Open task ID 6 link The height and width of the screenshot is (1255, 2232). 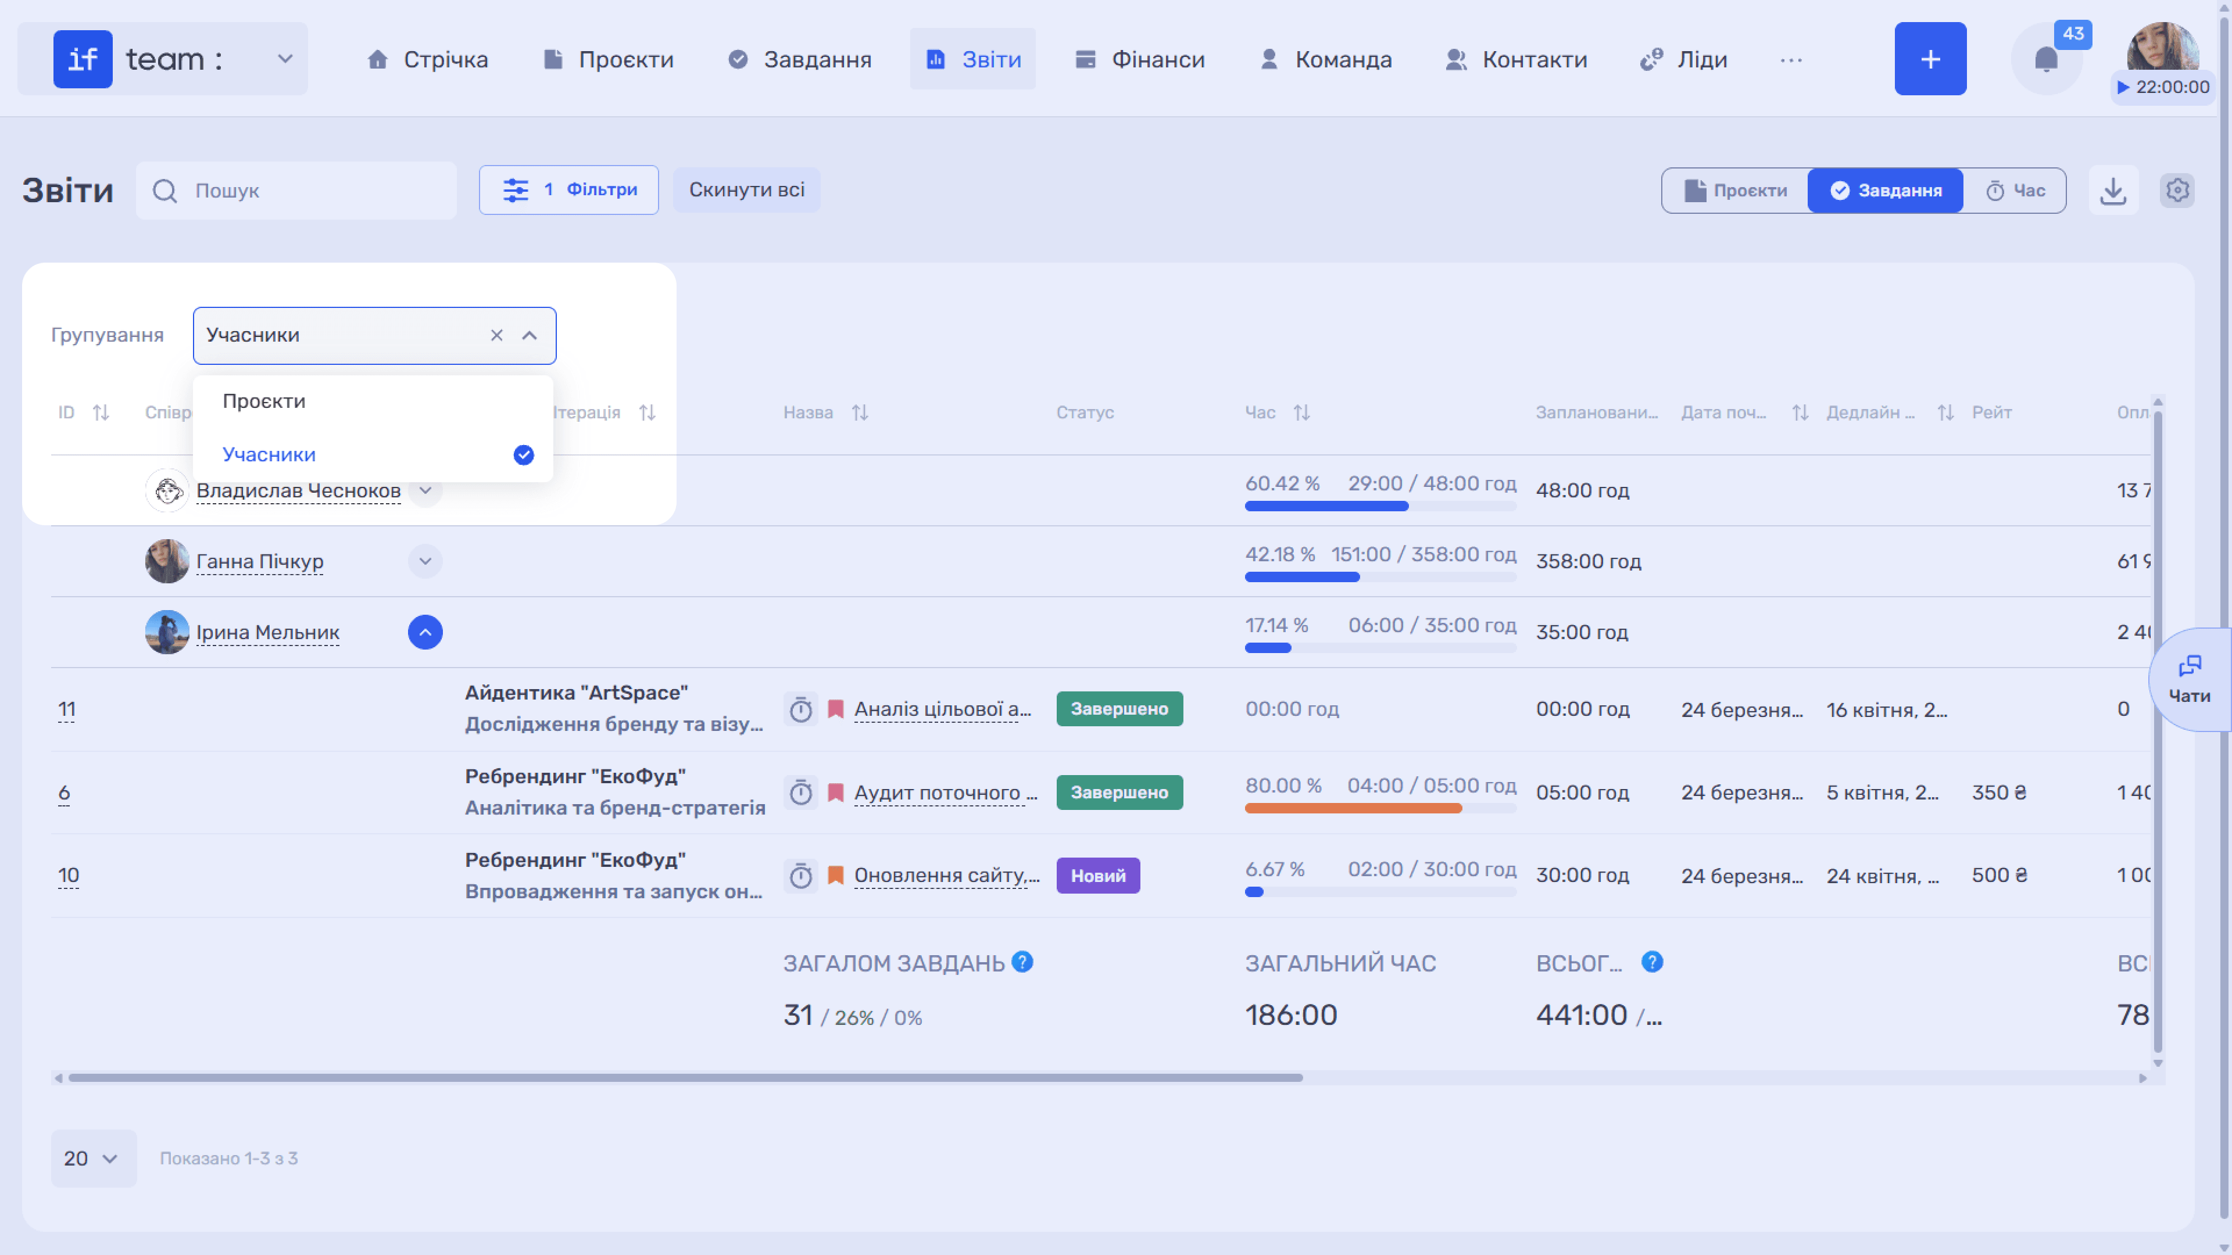click(x=64, y=793)
